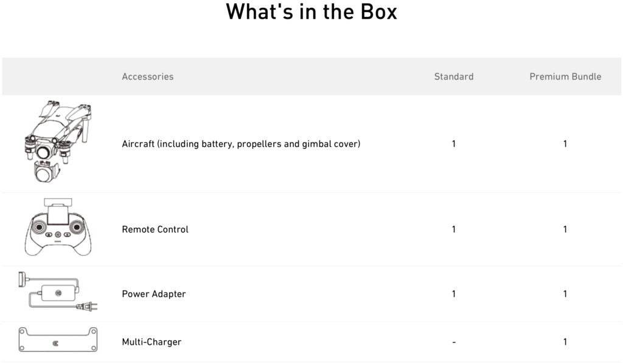
Task: Click the Aircraft accessory description text
Action: (241, 144)
